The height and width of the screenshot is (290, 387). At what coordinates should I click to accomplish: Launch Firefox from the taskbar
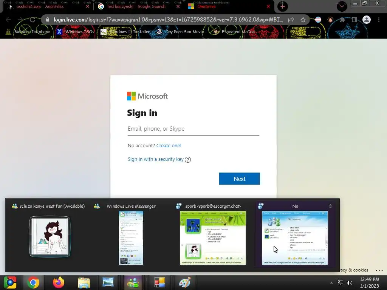point(59,282)
